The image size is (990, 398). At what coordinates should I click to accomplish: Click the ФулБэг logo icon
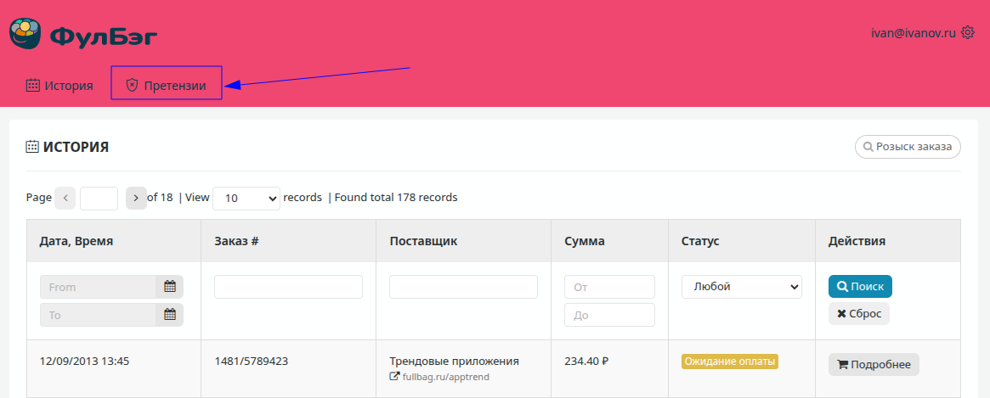(x=25, y=34)
